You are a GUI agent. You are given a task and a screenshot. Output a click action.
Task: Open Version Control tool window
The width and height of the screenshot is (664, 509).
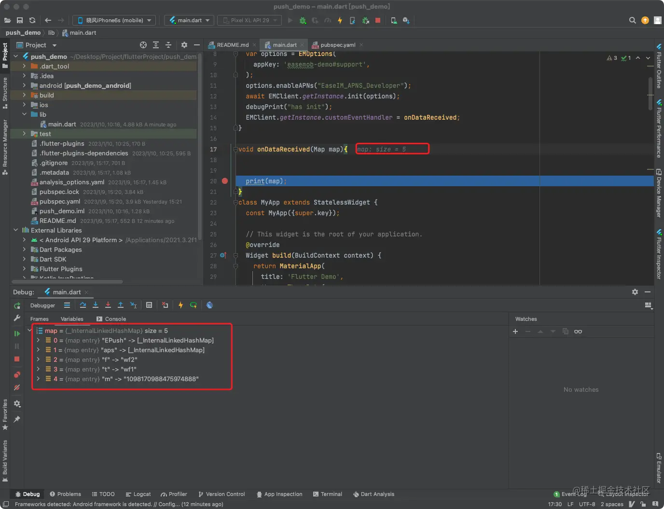(x=221, y=494)
